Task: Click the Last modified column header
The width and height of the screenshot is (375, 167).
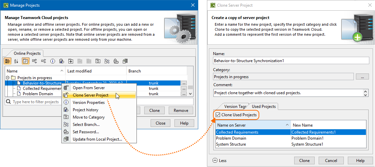Action: point(96,71)
